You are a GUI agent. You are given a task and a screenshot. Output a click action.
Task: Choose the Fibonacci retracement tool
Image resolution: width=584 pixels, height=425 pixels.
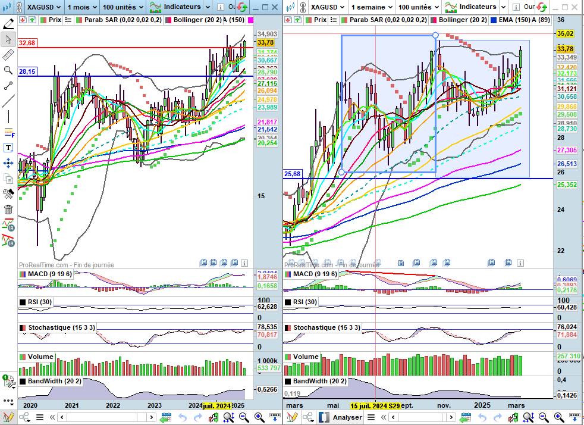[x=8, y=132]
